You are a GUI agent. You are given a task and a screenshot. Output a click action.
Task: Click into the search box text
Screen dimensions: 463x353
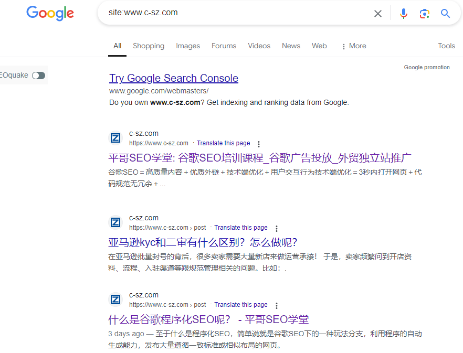143,13
